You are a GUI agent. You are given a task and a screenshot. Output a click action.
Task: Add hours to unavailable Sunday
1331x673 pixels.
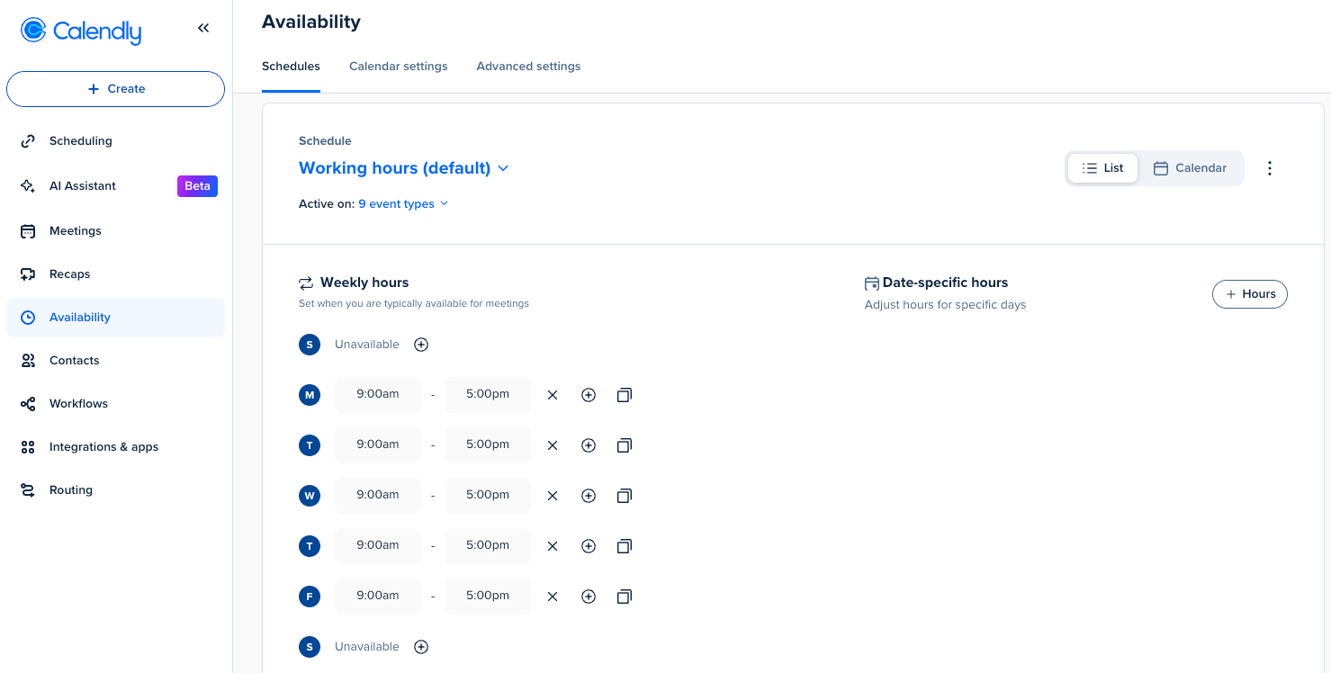pyautogui.click(x=420, y=345)
